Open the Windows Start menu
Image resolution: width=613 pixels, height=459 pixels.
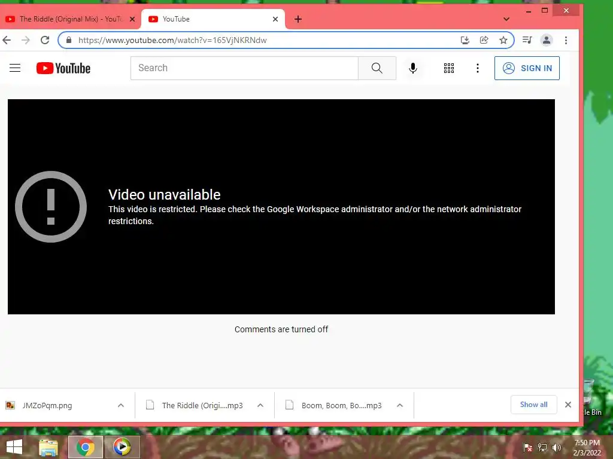pos(14,447)
